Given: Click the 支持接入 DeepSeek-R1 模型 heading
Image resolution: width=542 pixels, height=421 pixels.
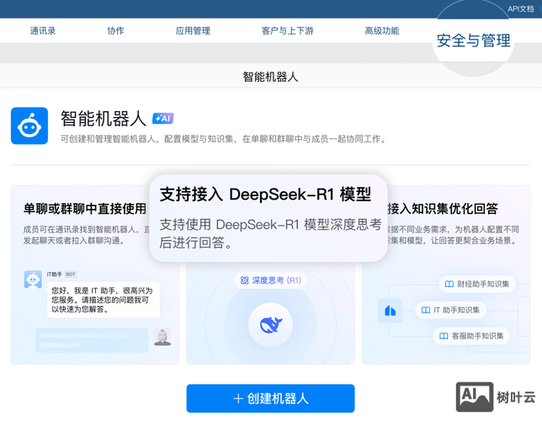Looking at the screenshot, I should (265, 194).
